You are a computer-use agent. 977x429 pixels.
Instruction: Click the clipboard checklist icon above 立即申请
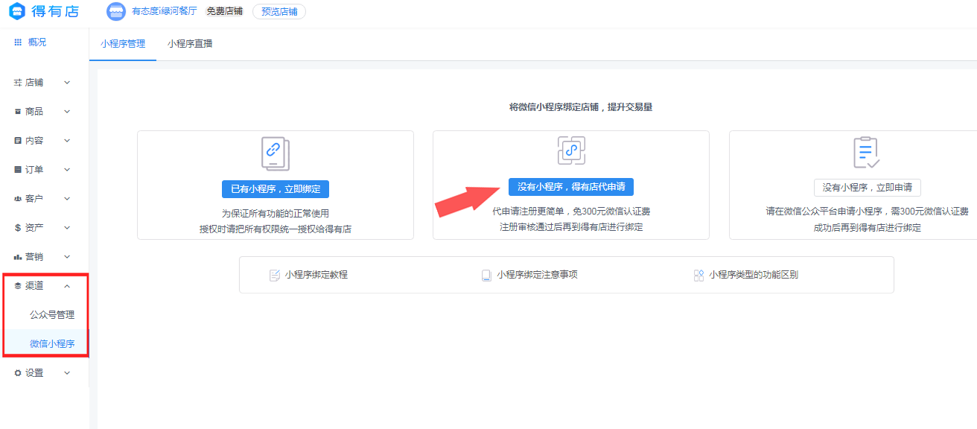(867, 153)
